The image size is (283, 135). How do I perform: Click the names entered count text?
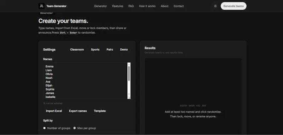(x=53, y=103)
